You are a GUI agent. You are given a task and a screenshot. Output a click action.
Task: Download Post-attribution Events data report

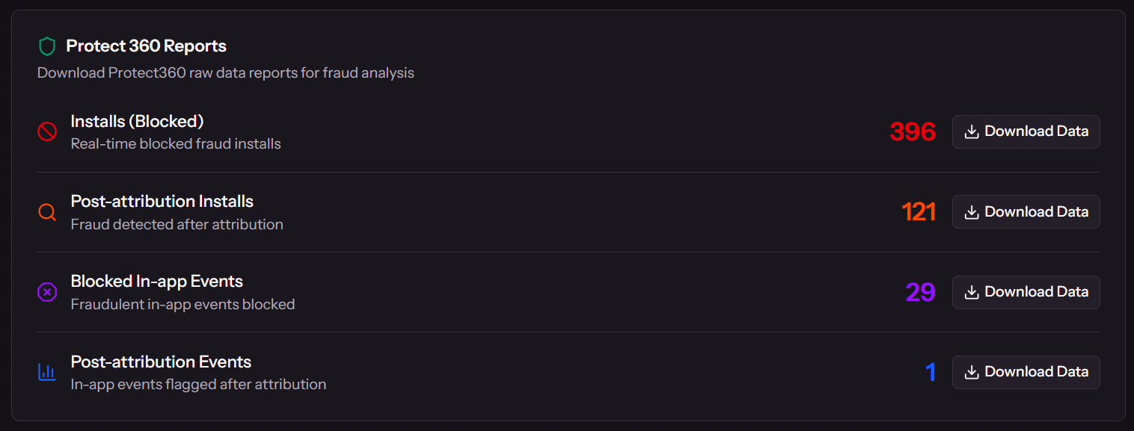point(1026,372)
